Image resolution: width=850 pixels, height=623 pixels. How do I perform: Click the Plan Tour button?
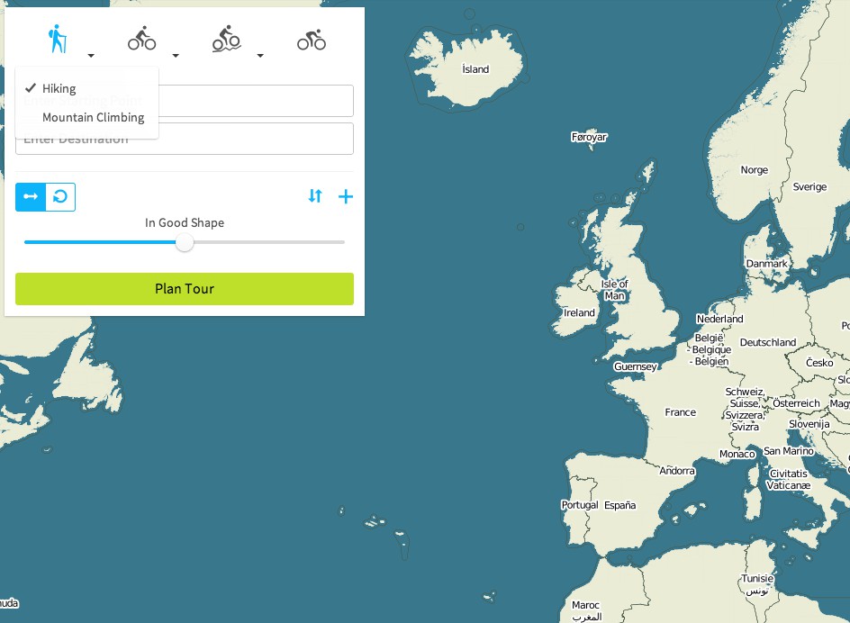pyautogui.click(x=185, y=289)
